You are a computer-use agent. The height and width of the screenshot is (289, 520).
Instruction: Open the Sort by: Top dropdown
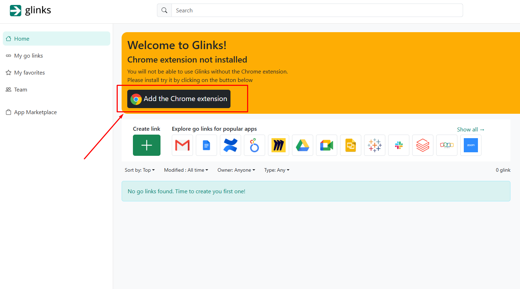click(x=140, y=170)
